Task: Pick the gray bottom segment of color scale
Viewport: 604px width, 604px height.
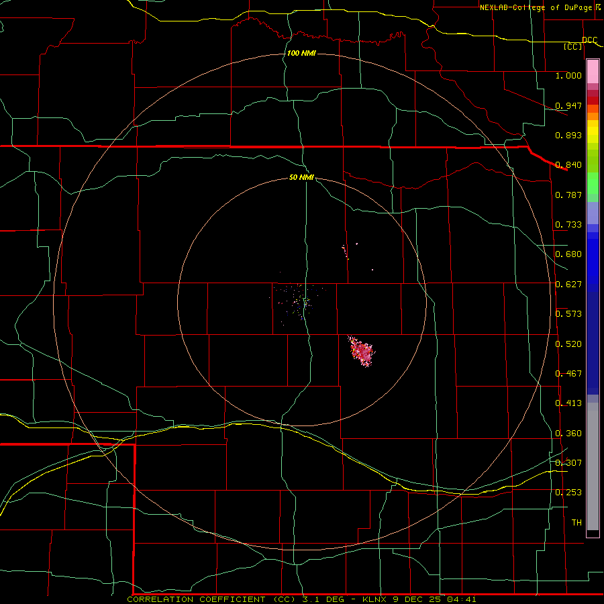Action: point(593,466)
